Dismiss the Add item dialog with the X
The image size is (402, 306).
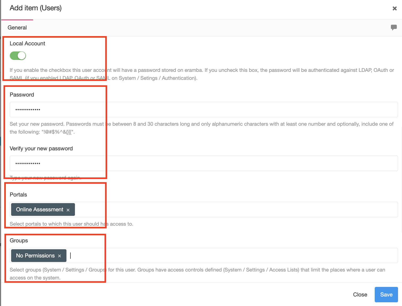click(395, 8)
